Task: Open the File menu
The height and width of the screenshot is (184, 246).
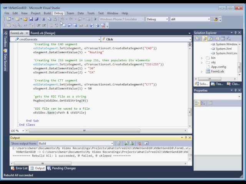Action: 7,13
